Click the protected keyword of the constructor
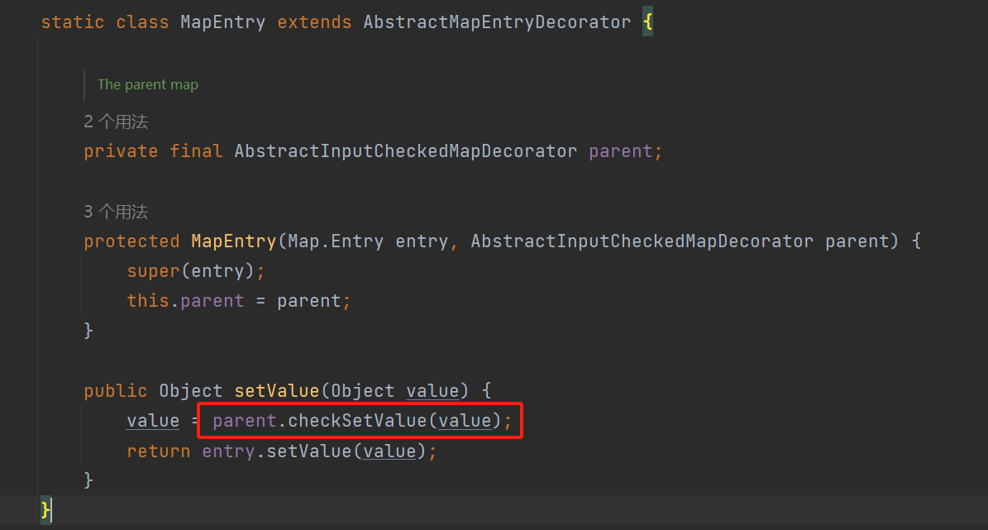Screen dimensions: 988x530 tap(131, 241)
